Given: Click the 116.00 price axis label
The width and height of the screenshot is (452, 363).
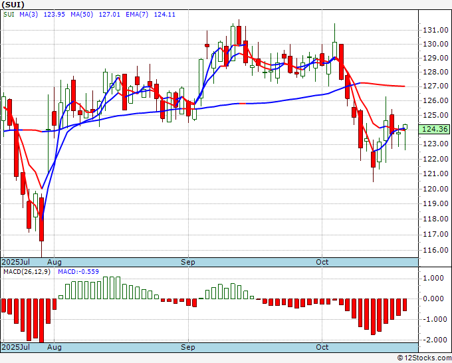Looking at the screenshot, I should pos(435,250).
